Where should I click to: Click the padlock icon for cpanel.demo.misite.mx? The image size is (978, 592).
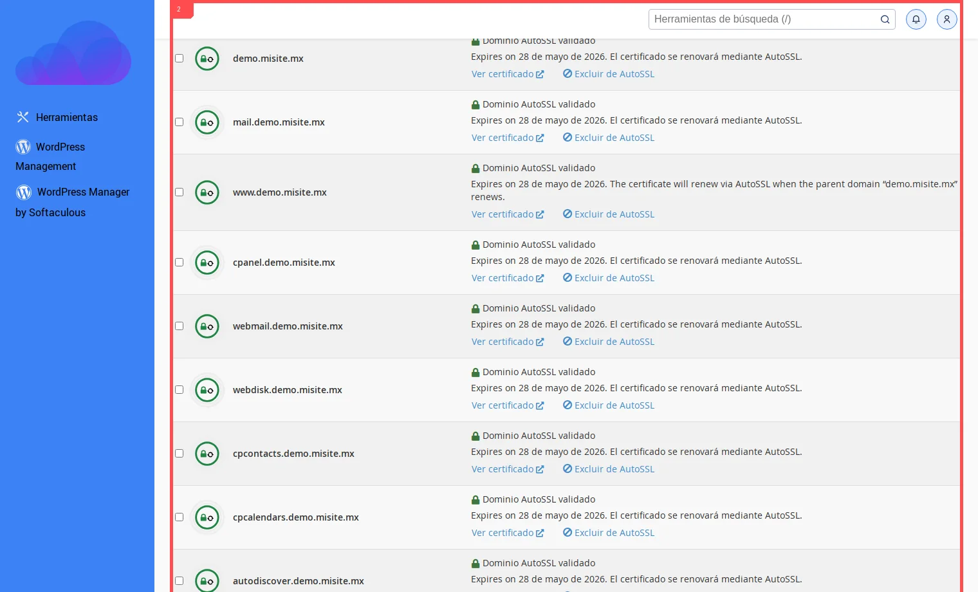[207, 263]
